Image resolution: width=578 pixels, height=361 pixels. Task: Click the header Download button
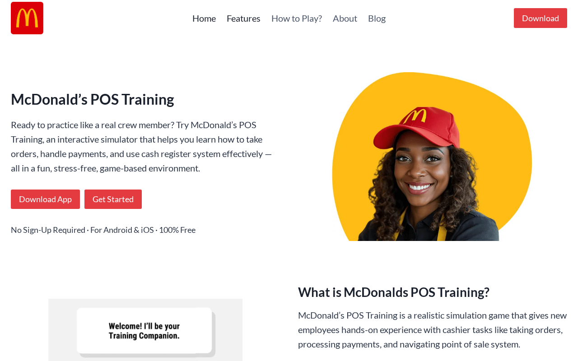(541, 18)
